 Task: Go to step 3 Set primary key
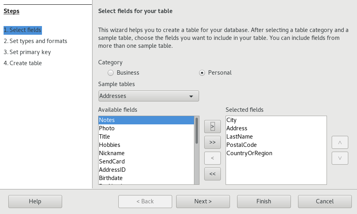27,52
